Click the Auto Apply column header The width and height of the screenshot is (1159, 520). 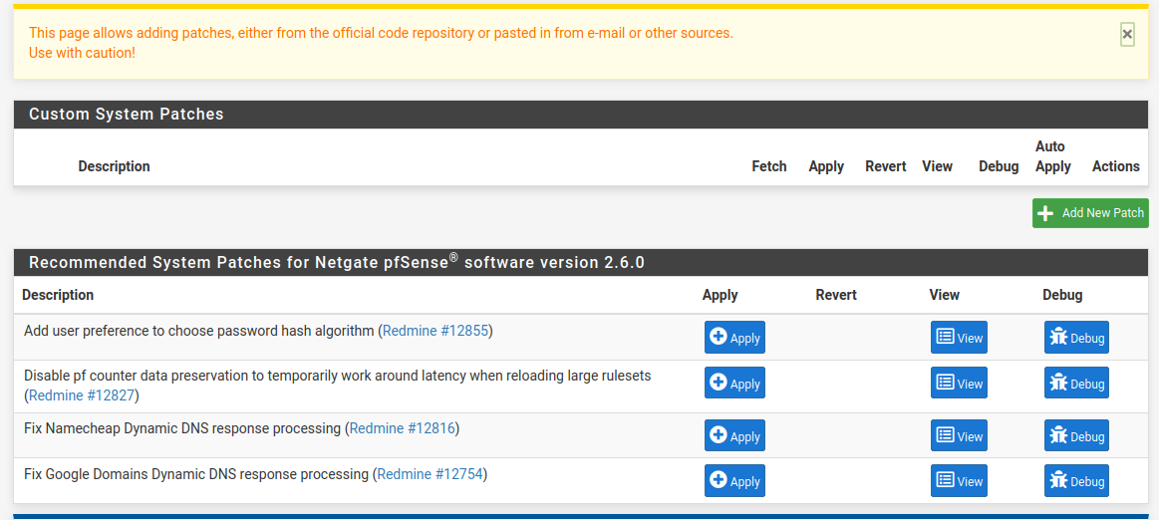[x=1052, y=156]
